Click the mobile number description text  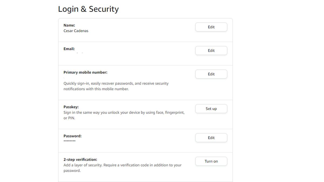pos(116,86)
